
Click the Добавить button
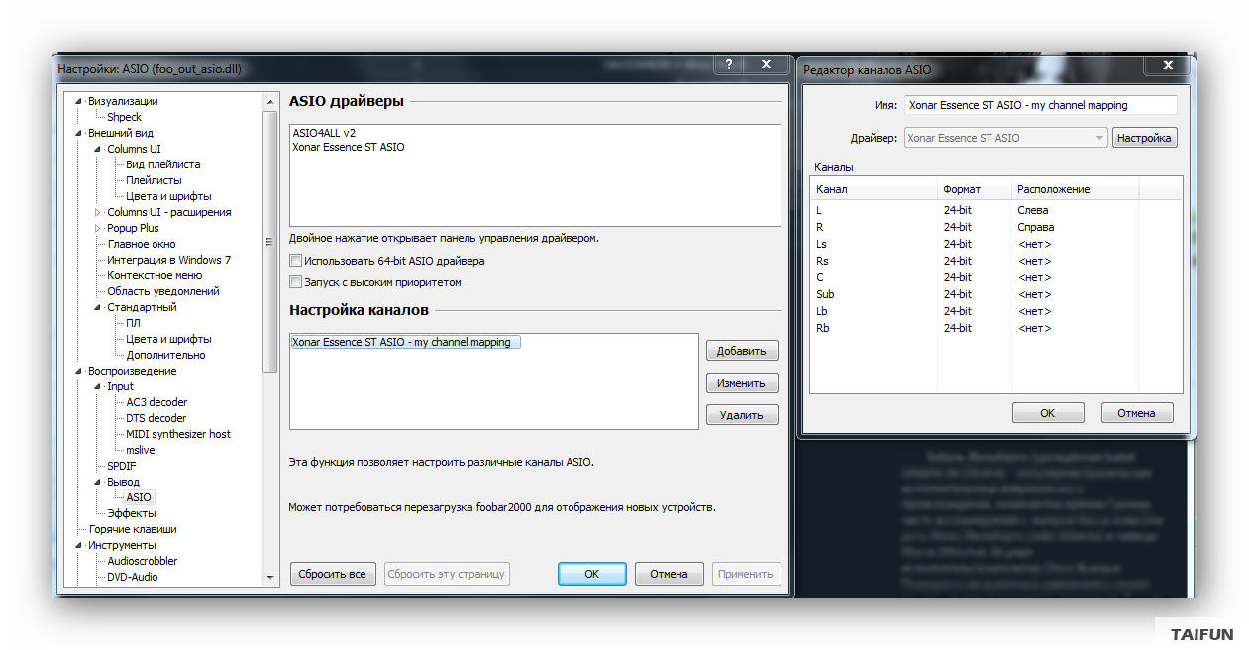coord(742,351)
